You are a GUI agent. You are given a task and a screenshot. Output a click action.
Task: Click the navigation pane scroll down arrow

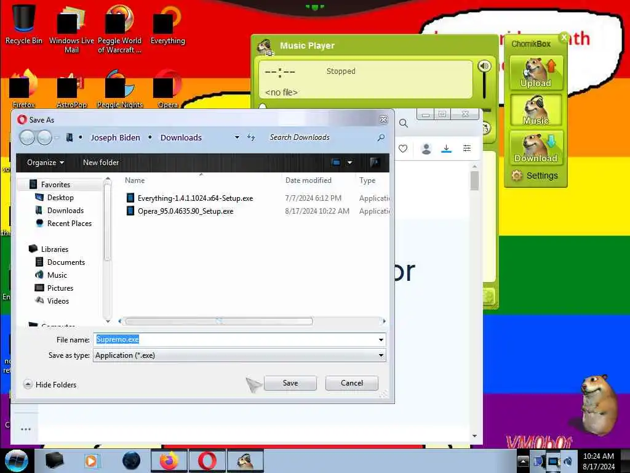point(107,321)
